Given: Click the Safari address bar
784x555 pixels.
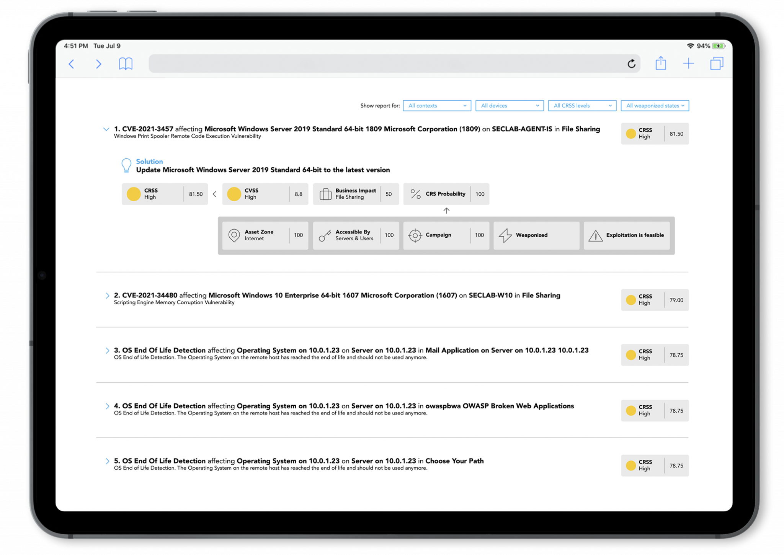Looking at the screenshot, I should tap(383, 64).
